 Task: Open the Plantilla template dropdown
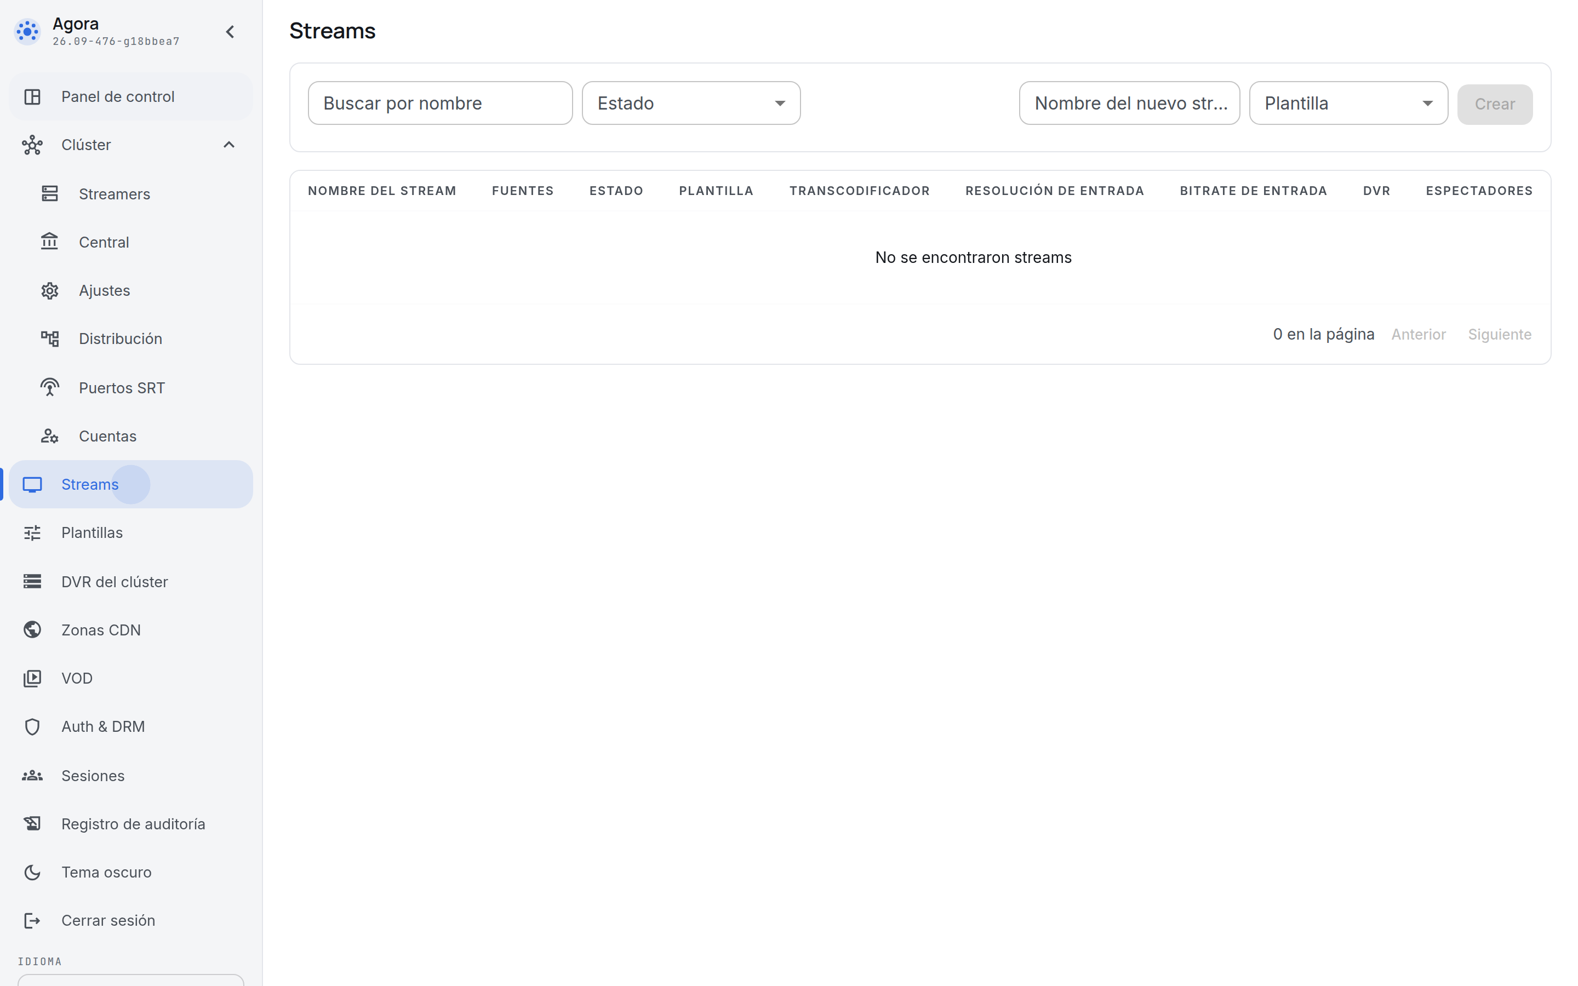pyautogui.click(x=1348, y=103)
